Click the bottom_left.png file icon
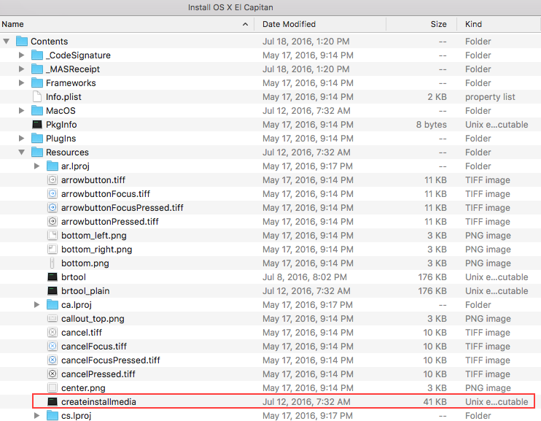This screenshot has width=541, height=421. click(x=52, y=235)
